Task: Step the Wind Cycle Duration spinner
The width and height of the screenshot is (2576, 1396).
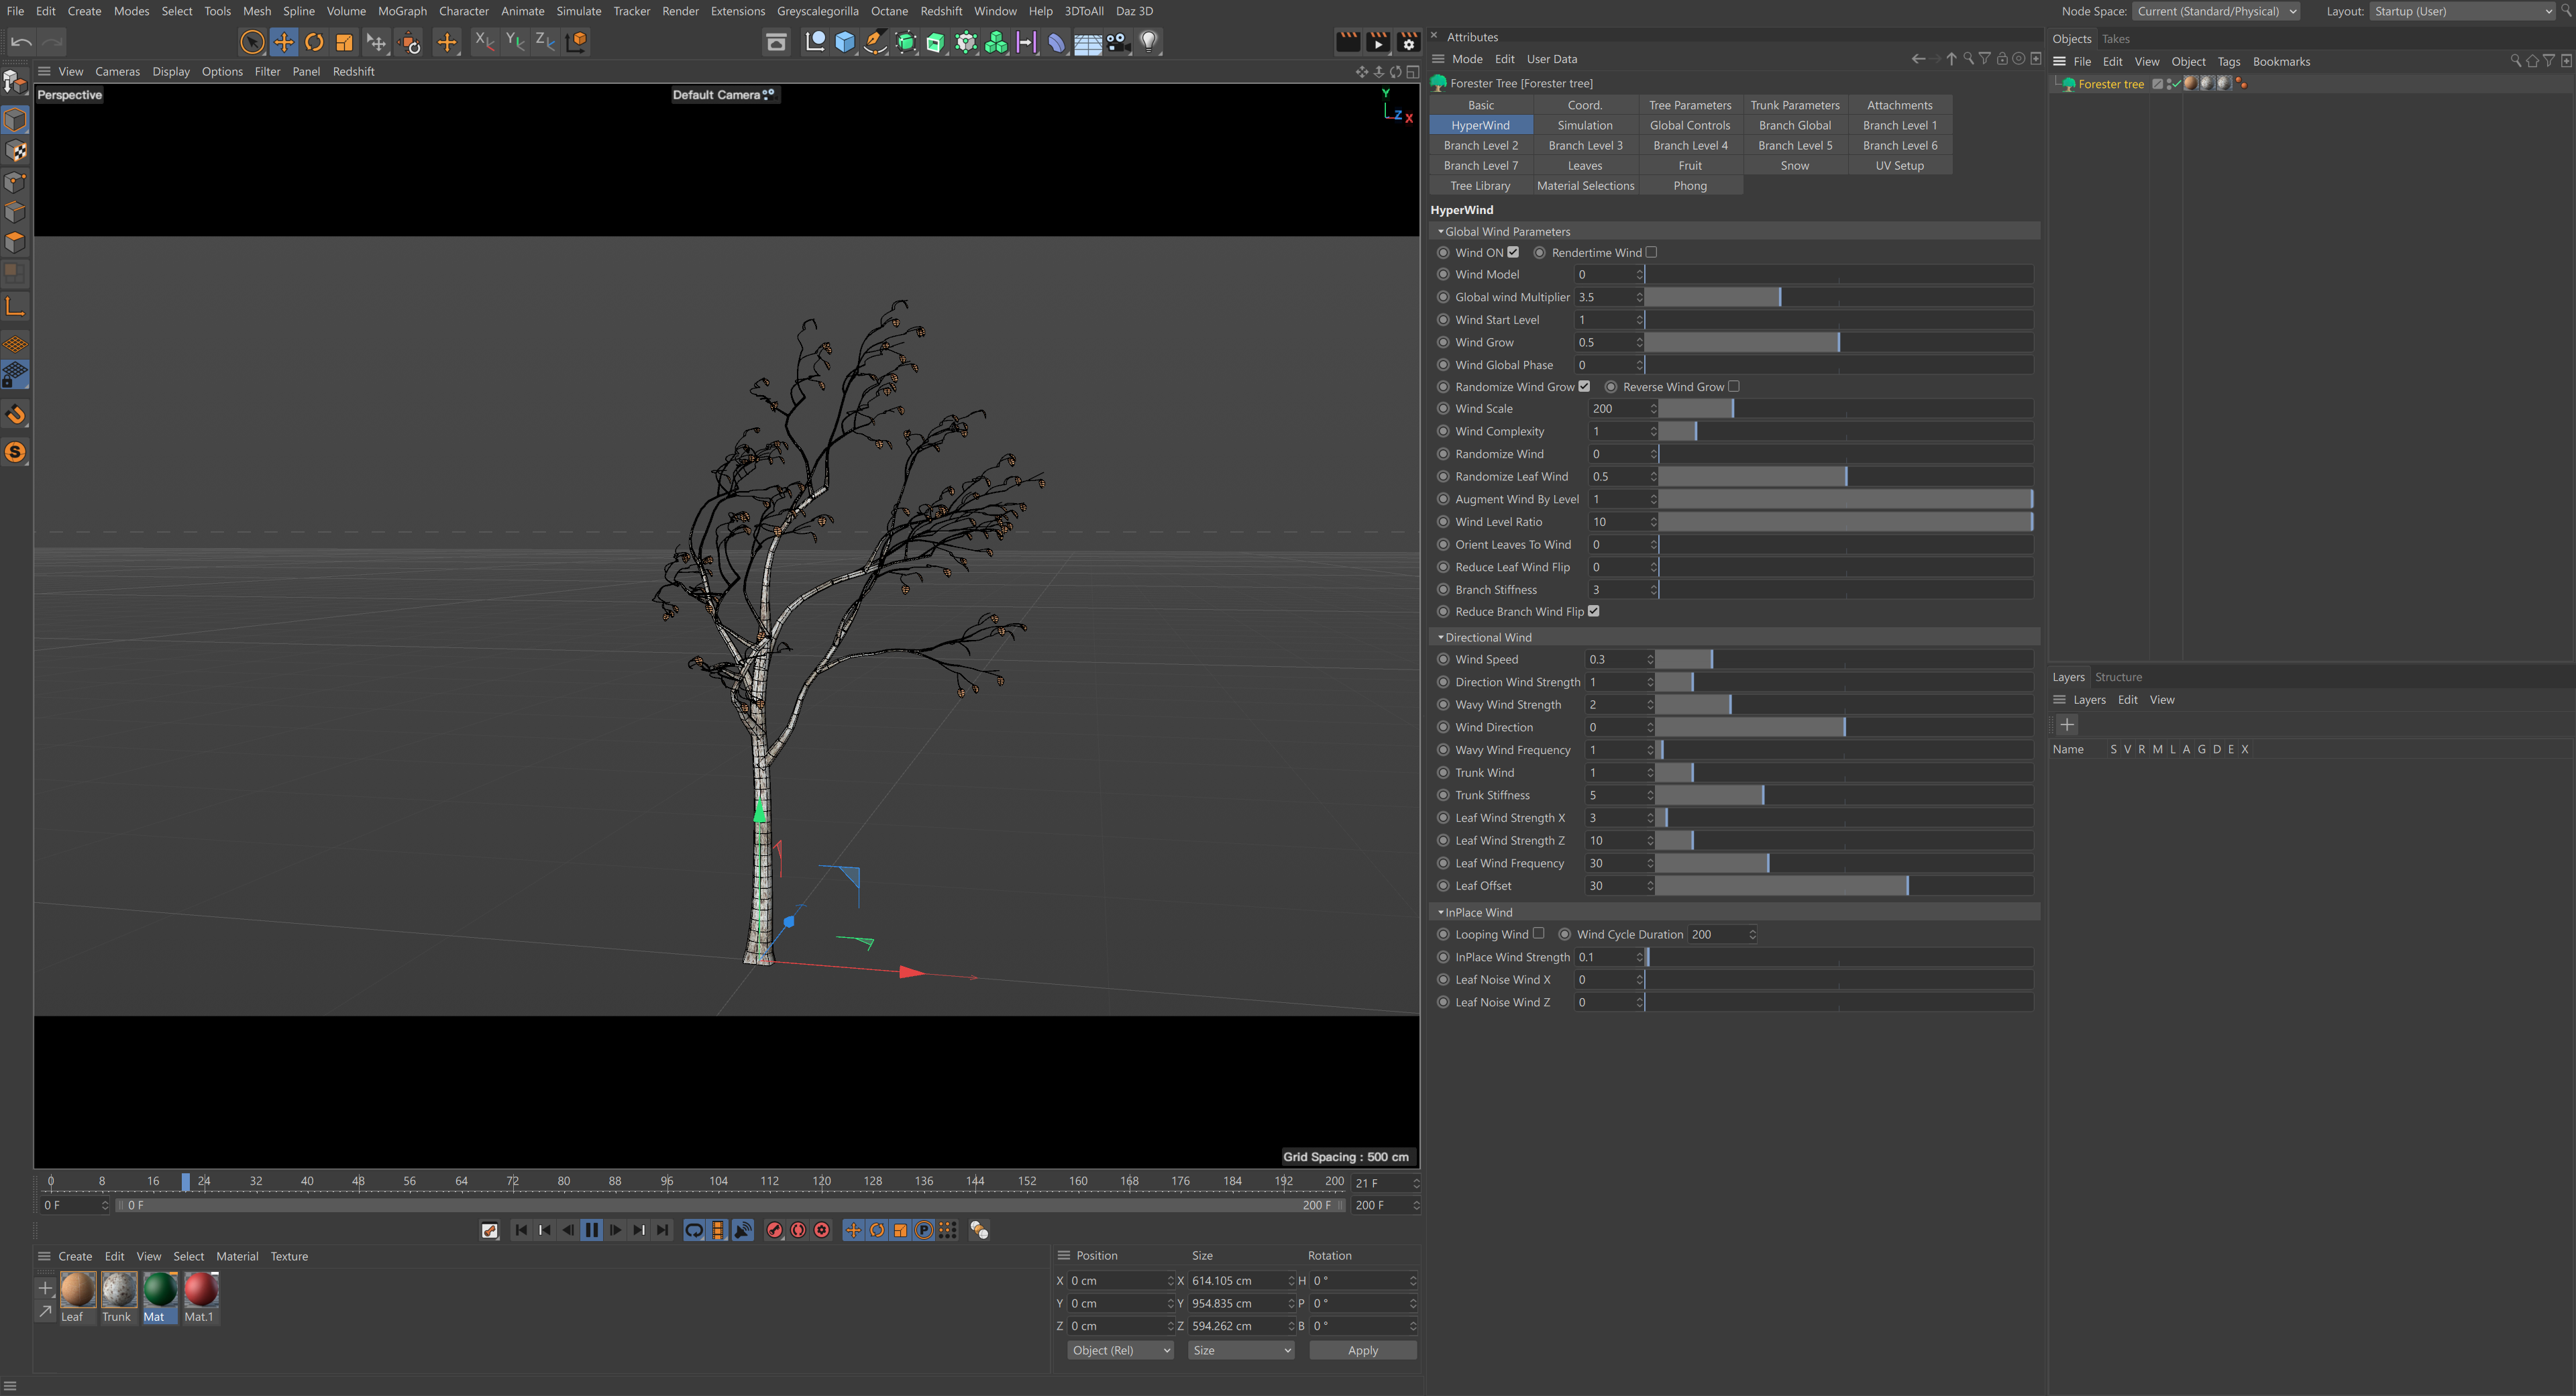Action: [x=1752, y=934]
